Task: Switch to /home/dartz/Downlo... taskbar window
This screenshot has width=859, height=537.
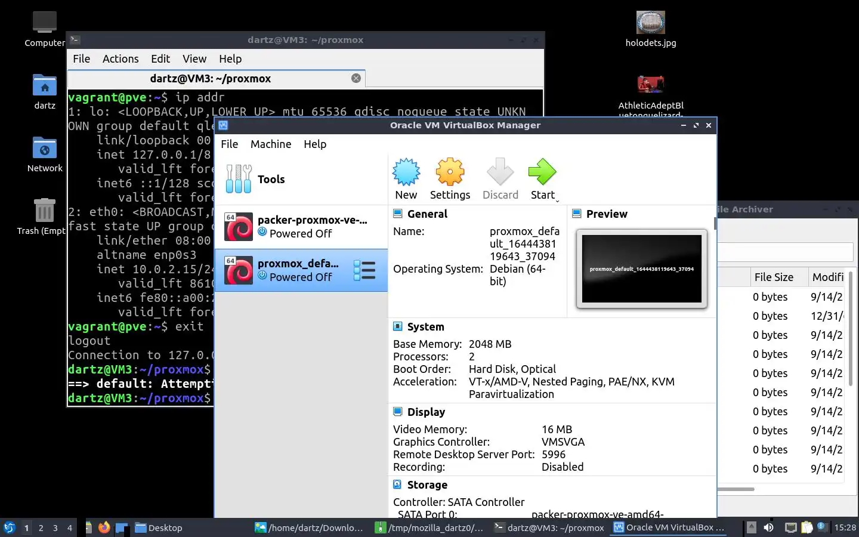Action: [309, 527]
